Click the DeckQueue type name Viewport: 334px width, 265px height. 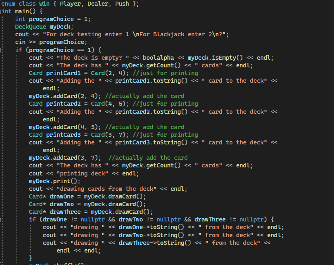tap(31, 27)
